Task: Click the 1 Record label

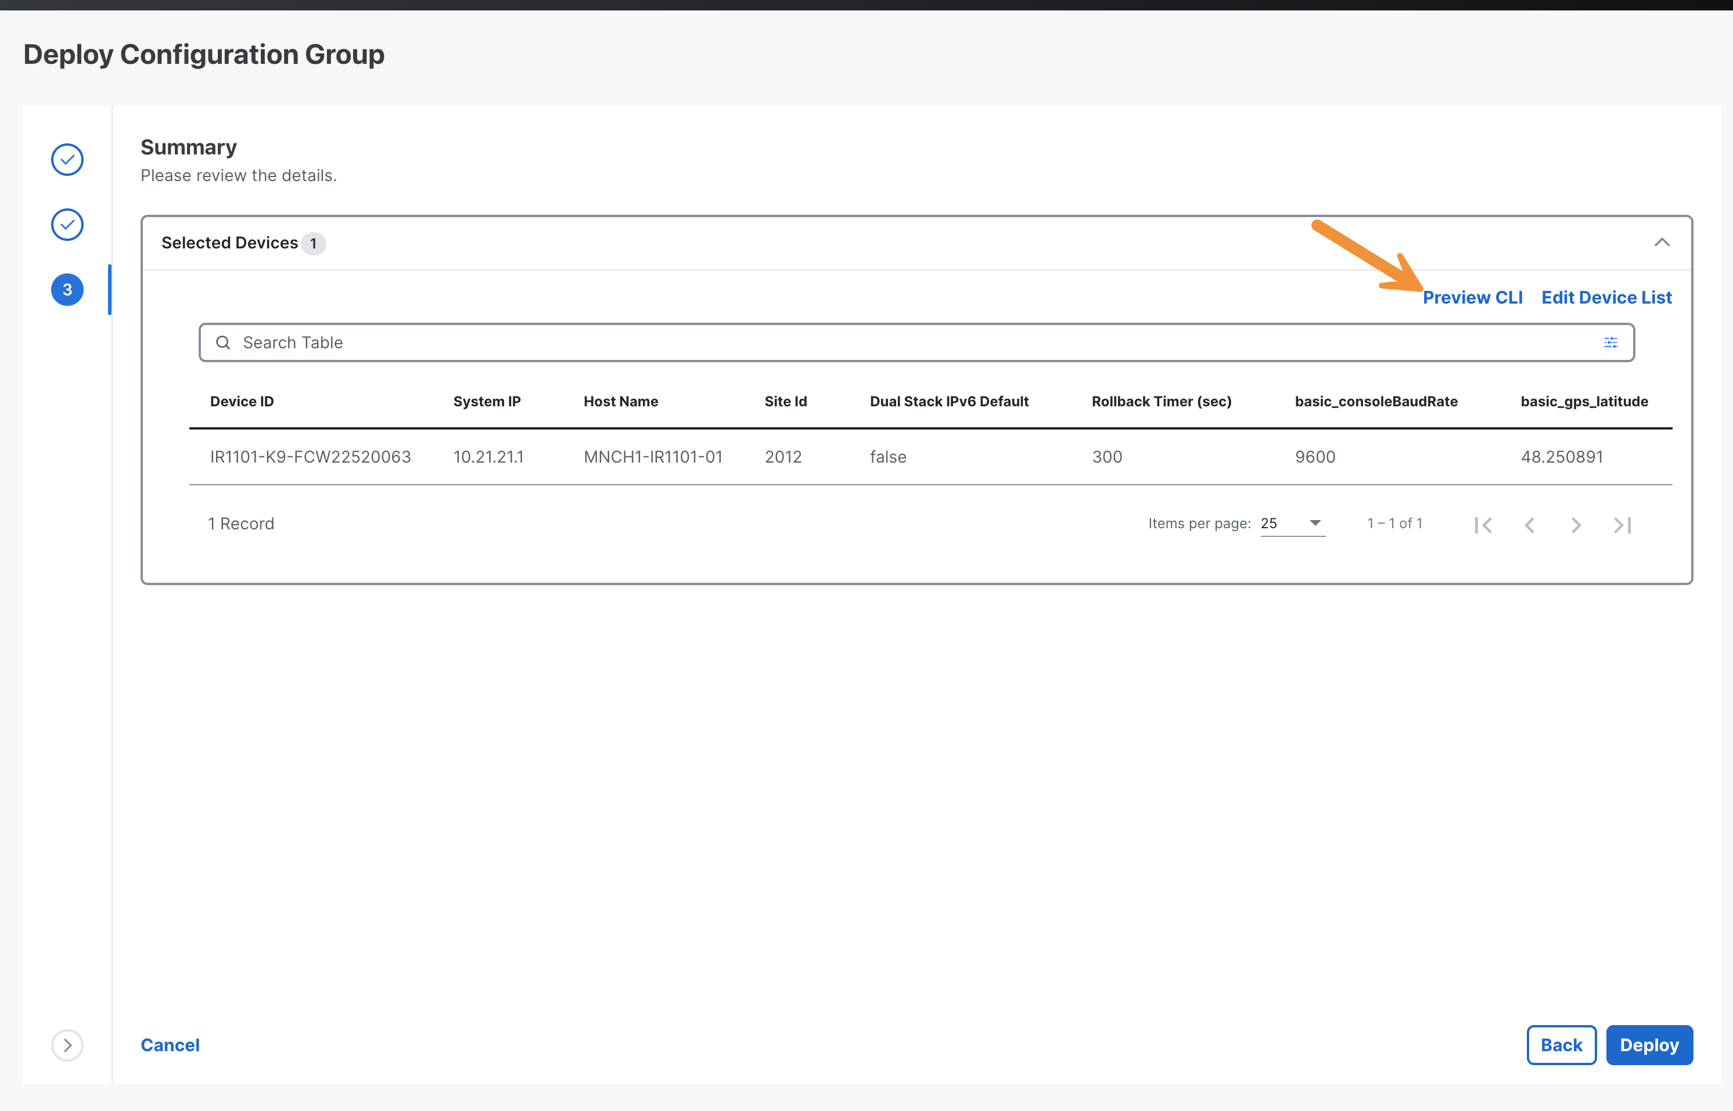Action: click(x=241, y=524)
